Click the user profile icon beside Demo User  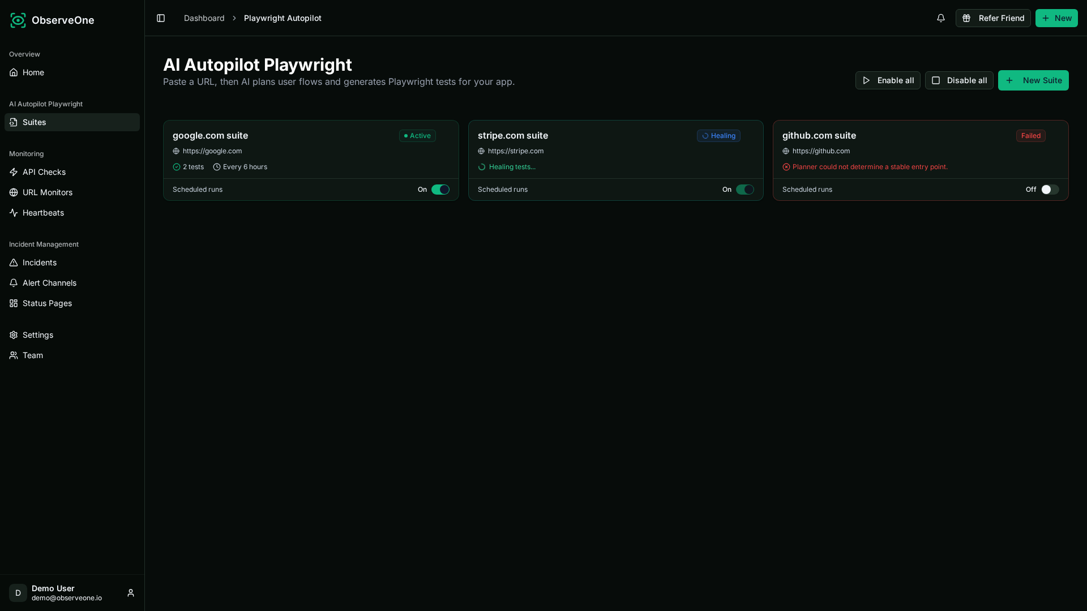point(131,593)
